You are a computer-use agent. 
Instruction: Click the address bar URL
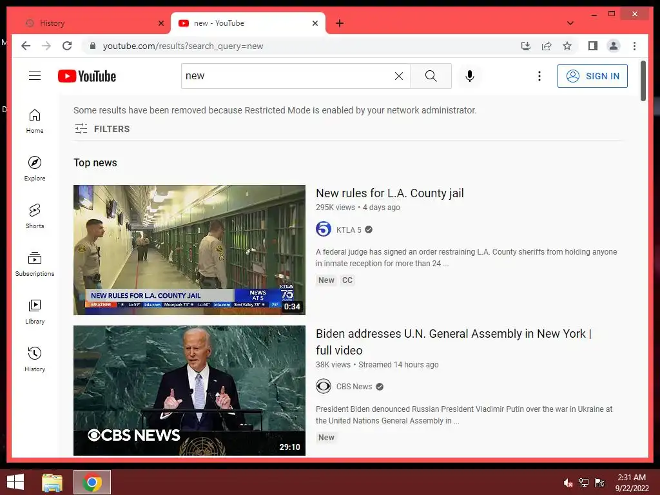pyautogui.click(x=183, y=46)
